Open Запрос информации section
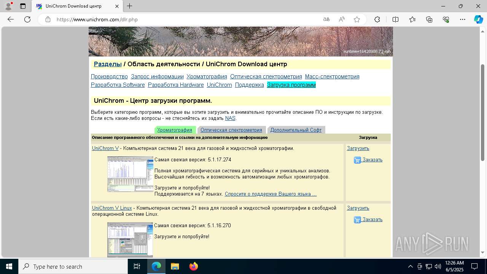The height and width of the screenshot is (274, 487). (157, 76)
